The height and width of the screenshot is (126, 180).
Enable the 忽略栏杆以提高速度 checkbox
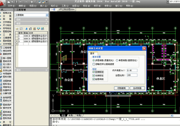tap(94, 64)
